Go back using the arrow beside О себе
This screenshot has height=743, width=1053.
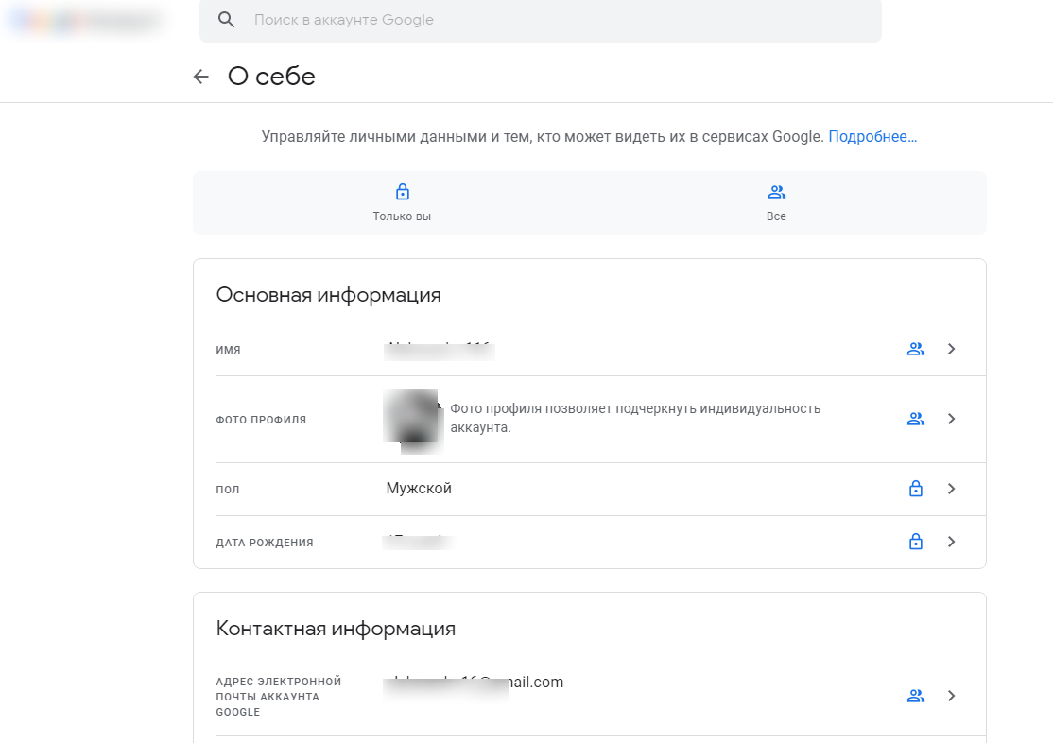200,77
